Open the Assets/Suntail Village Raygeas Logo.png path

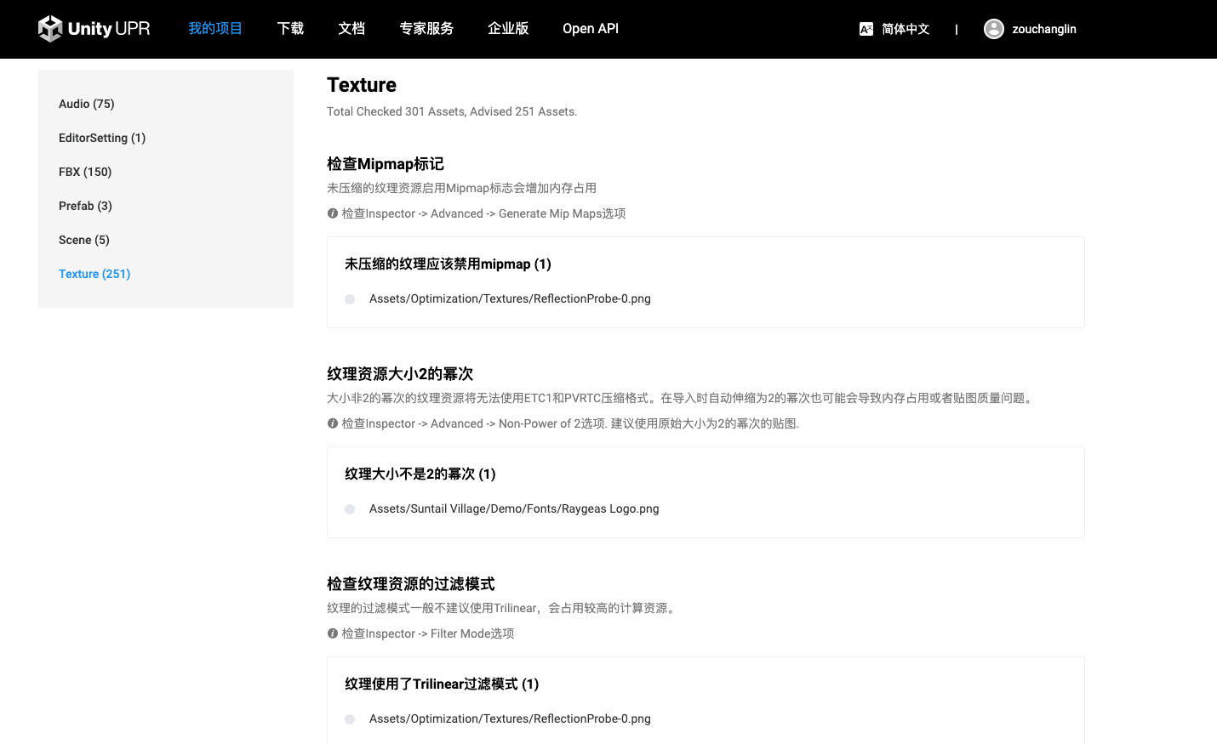coord(514,508)
